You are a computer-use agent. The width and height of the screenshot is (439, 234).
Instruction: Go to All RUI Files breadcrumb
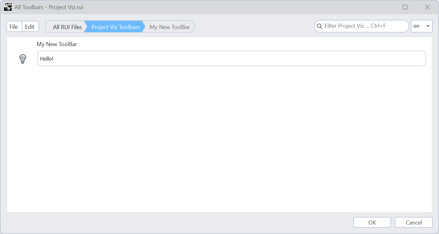[x=66, y=27]
